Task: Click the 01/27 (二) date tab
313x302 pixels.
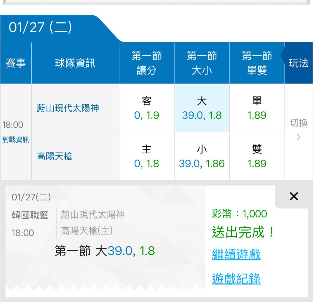Action: tap(41, 28)
